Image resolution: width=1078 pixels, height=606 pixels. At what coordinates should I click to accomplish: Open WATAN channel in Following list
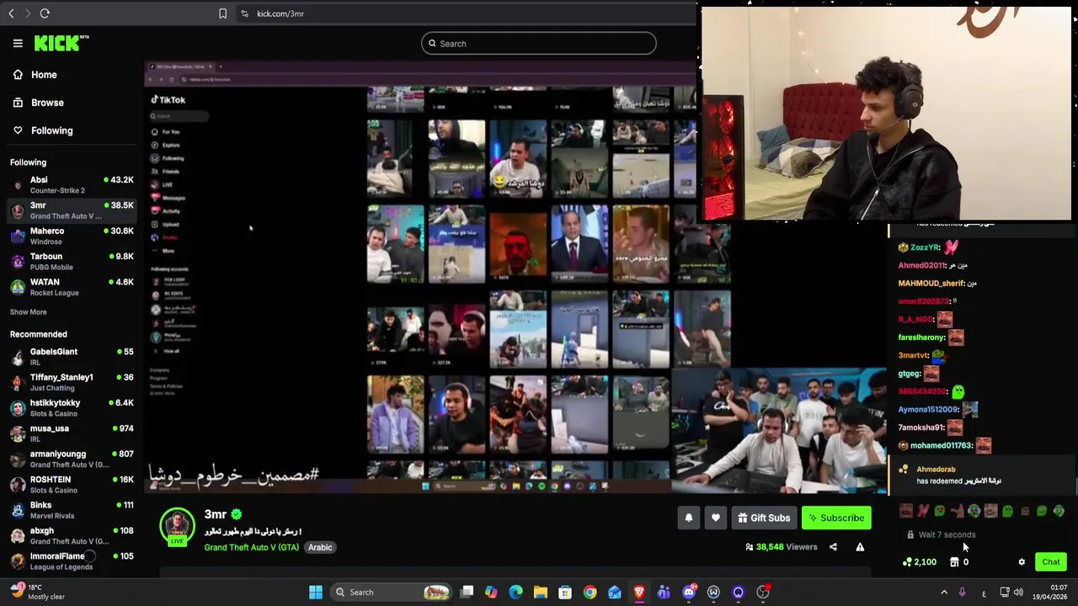(x=72, y=287)
